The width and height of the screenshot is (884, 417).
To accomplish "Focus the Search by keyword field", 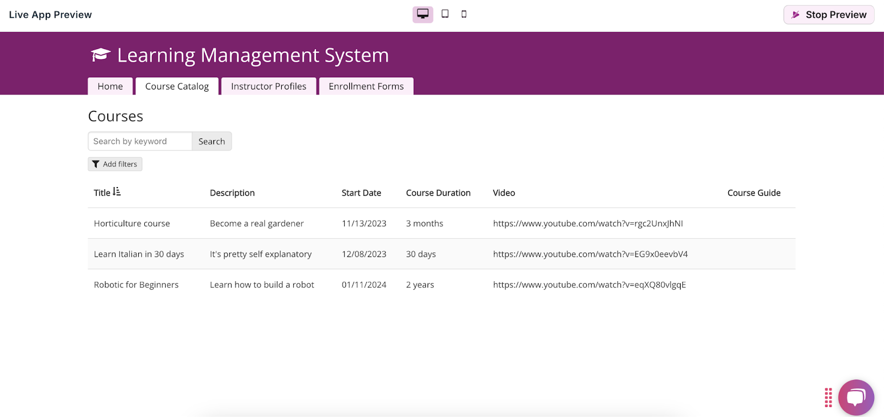I will coord(140,141).
